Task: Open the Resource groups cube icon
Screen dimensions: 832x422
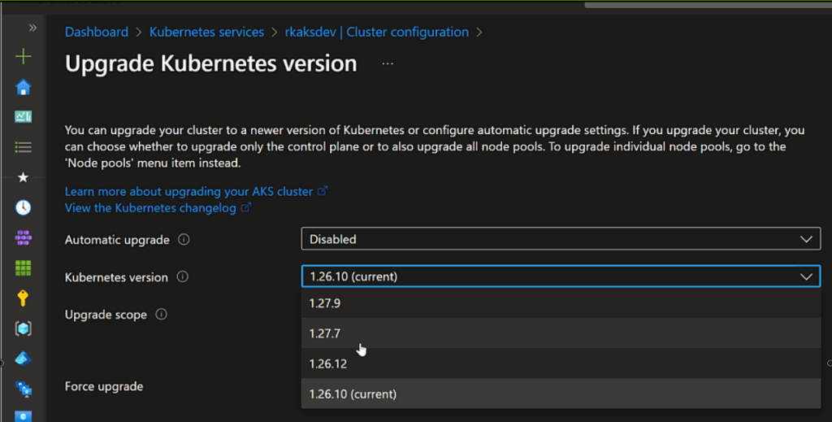Action: [24, 328]
